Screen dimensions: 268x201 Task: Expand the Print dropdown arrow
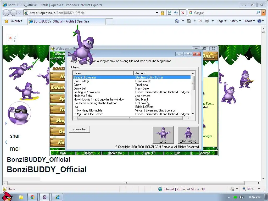(x=213, y=21)
